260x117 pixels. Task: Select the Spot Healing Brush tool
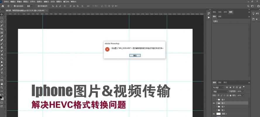[2, 40]
